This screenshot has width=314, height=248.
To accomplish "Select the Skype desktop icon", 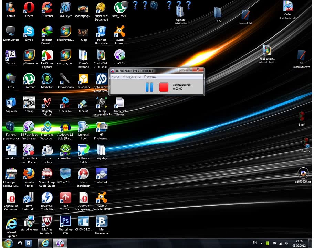I will point(29,34).
